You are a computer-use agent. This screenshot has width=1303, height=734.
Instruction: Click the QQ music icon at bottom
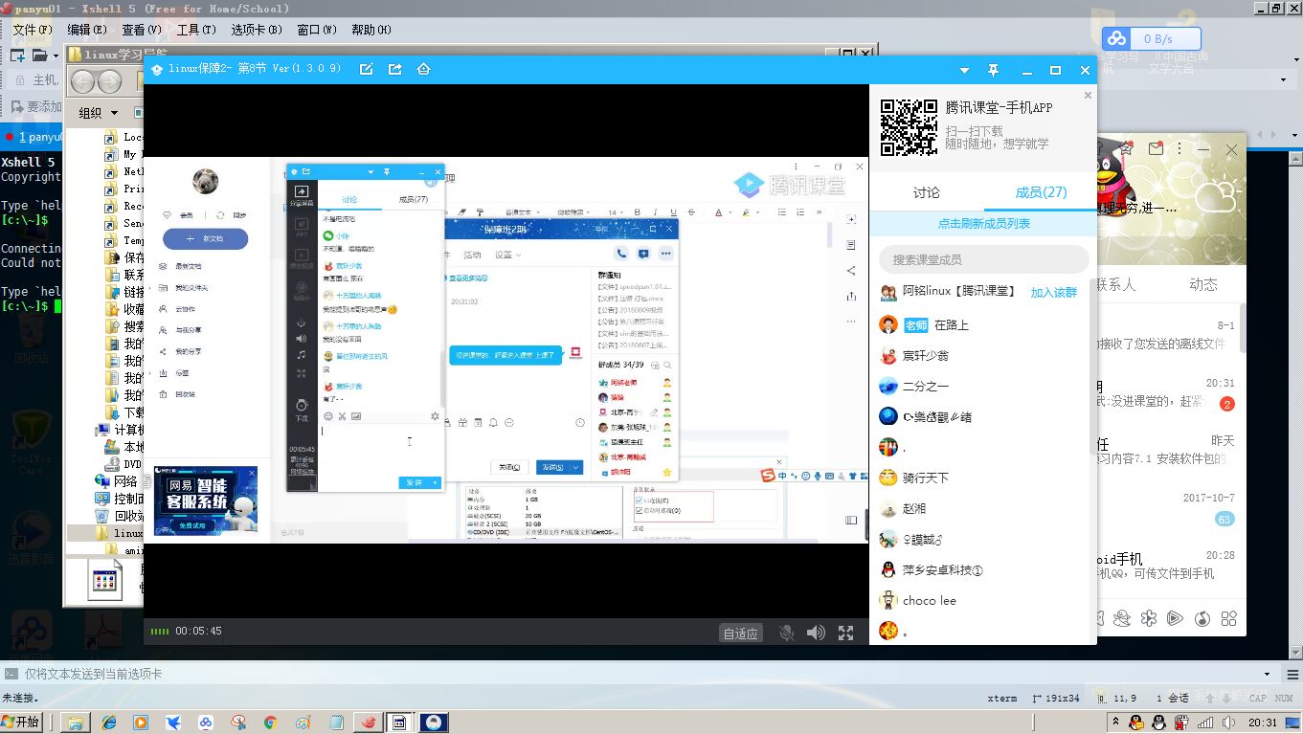[1203, 618]
